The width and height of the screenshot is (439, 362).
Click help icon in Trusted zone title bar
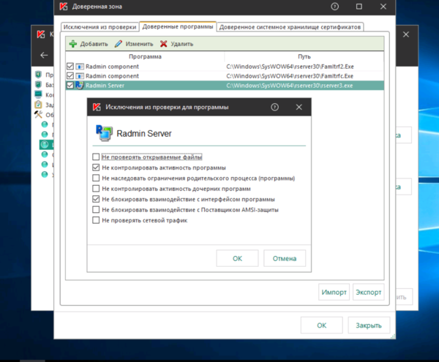pyautogui.click(x=334, y=7)
